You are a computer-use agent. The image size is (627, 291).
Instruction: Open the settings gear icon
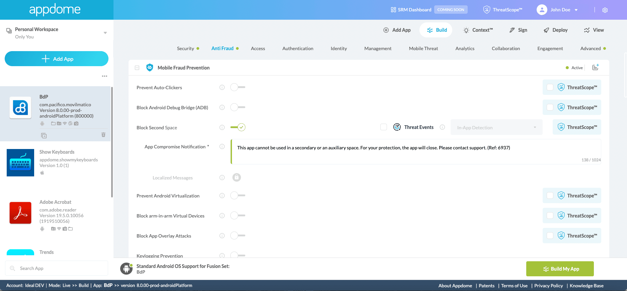pyautogui.click(x=605, y=10)
